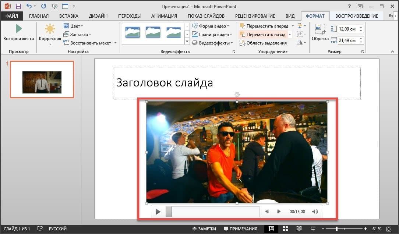Switch to the РЕЦЕНЗИРОВАНИЕ tab
Viewport: 399px width, 234px height.
tap(255, 16)
